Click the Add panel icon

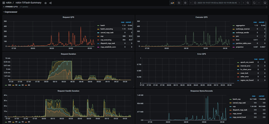[172, 3]
